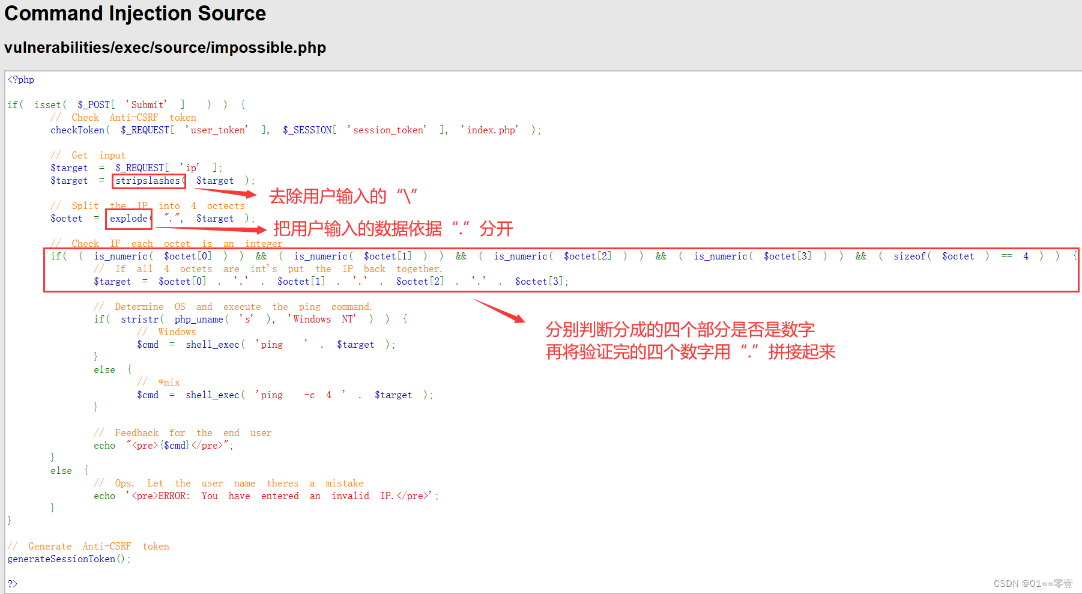The width and height of the screenshot is (1082, 594).
Task: Click the "stripslashes(" function name
Action: 150,181
